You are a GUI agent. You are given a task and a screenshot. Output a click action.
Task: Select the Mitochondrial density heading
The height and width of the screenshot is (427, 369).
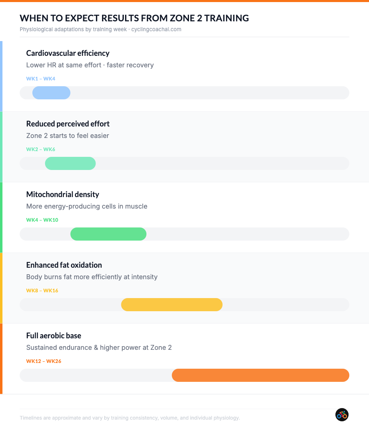click(63, 194)
